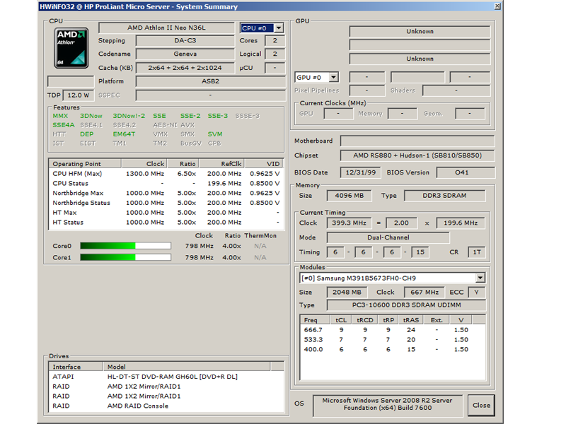The width and height of the screenshot is (566, 424).
Task: Click the tRAS column header
Action: 411,320
